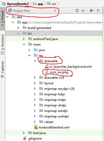Select the mipmap-mdpi folder label

coord(55,100)
